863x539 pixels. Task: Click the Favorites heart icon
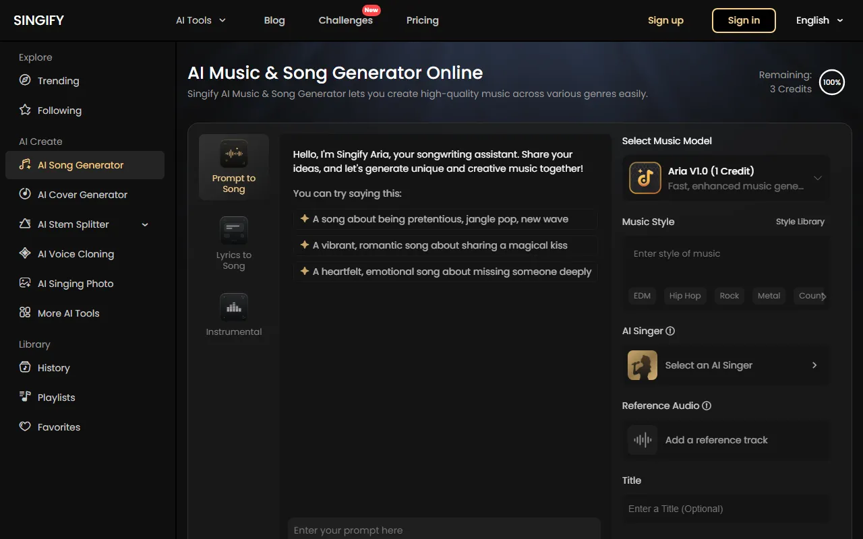(25, 427)
